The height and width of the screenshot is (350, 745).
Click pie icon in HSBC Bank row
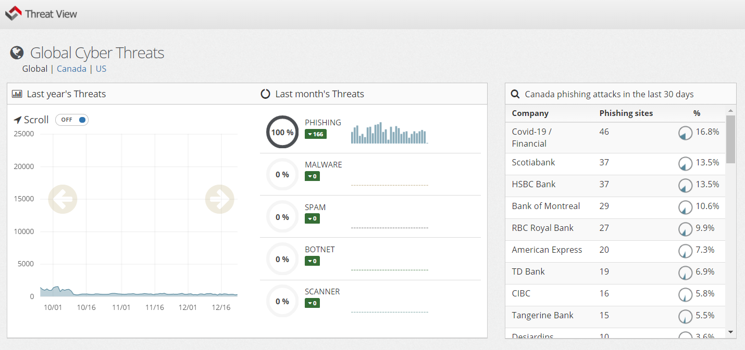[685, 186]
